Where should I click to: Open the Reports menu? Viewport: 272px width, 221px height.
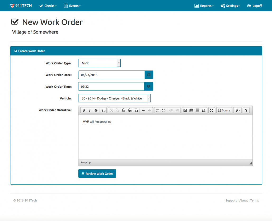pyautogui.click(x=204, y=6)
